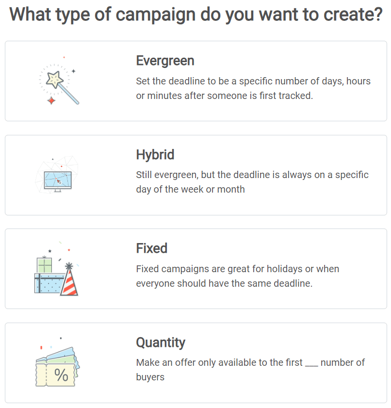Image resolution: width=391 pixels, height=408 pixels.
Task: Click the Quantity heading text
Action: [161, 343]
